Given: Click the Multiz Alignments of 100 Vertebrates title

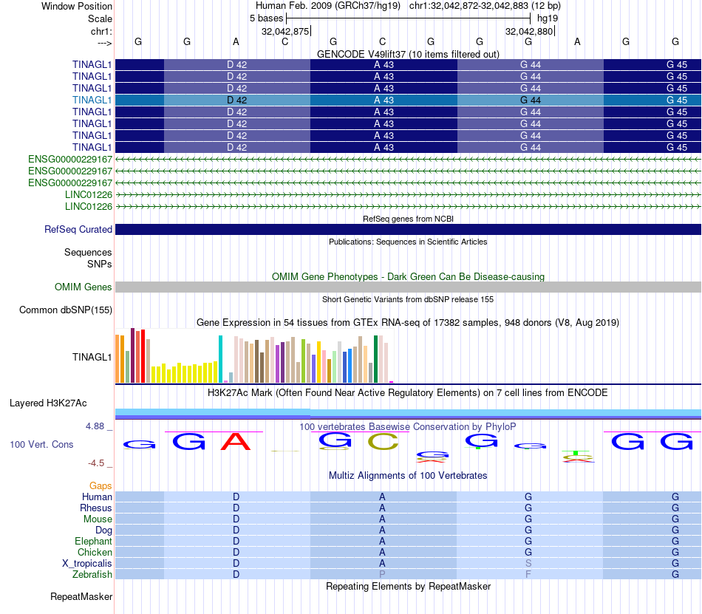Looking at the screenshot, I should (x=408, y=475).
